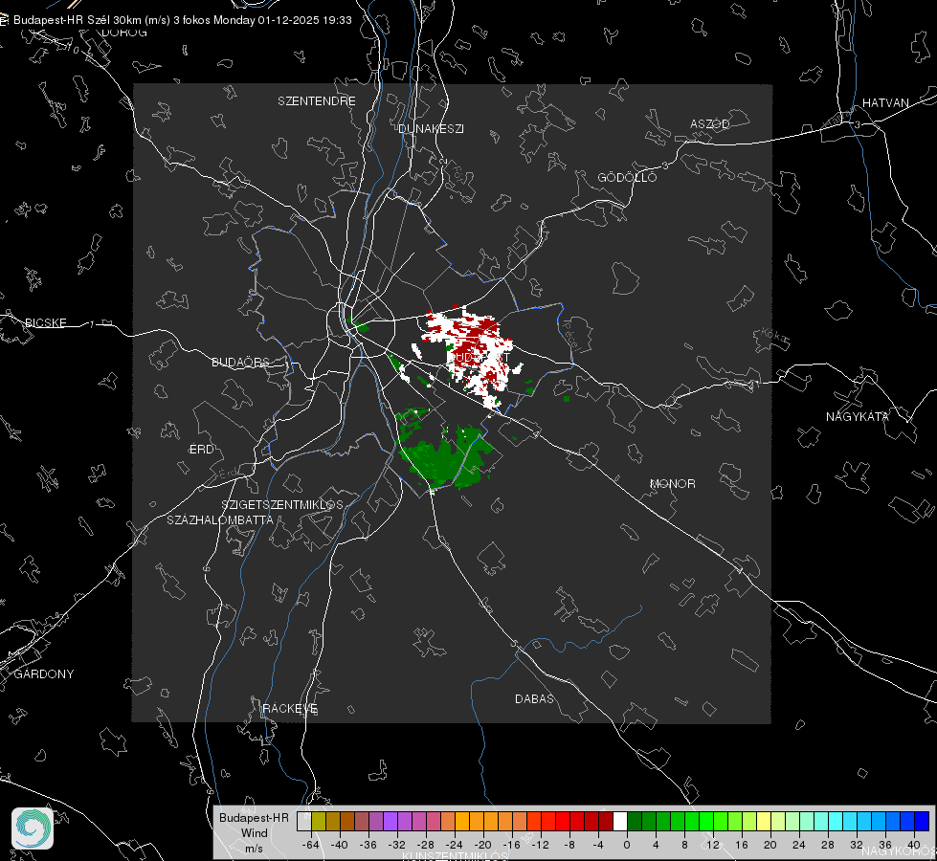Click the -24 legend value
The width and height of the screenshot is (937, 861).
point(455,845)
